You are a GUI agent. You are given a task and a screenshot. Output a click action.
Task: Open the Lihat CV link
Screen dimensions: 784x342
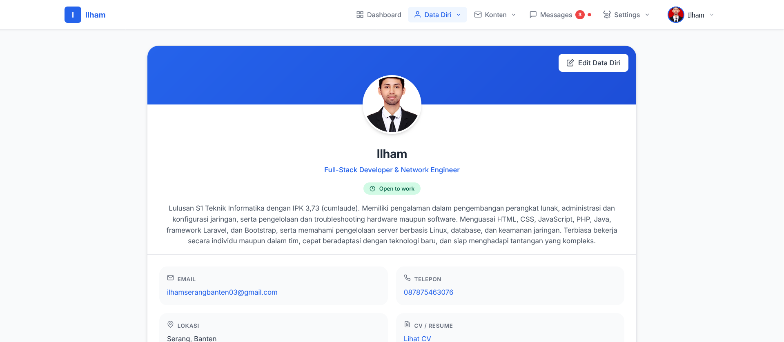[x=417, y=338]
